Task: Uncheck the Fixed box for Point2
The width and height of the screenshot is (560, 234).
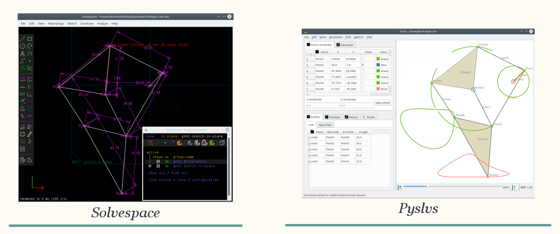Action: pos(363,65)
